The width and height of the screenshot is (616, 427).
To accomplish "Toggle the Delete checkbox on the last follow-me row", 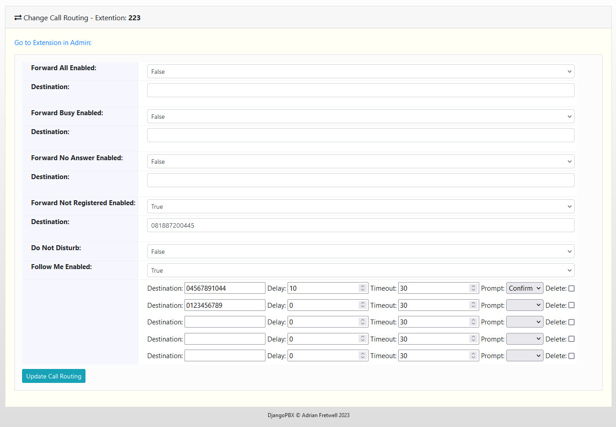I will point(571,356).
